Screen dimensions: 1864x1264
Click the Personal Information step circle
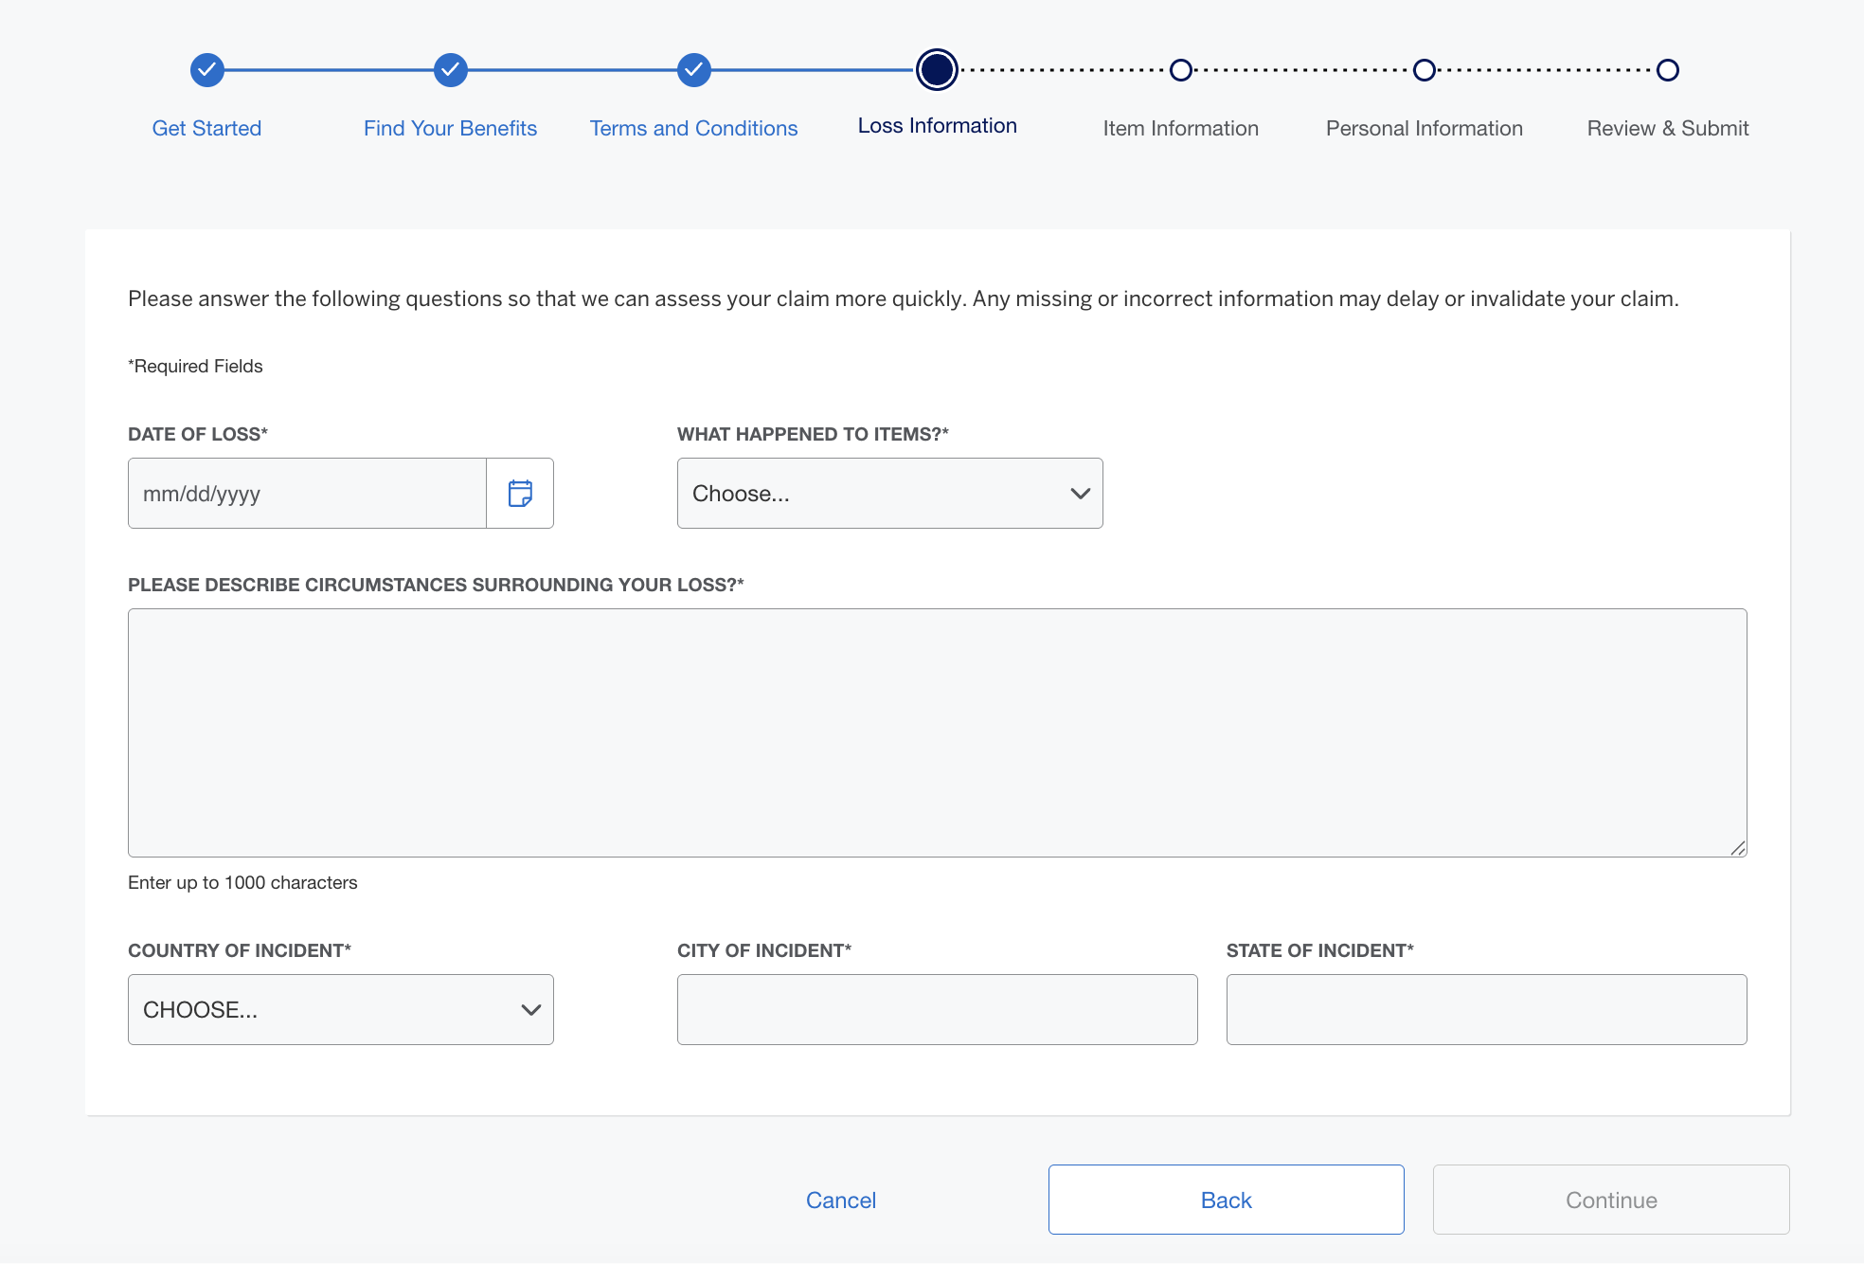click(x=1424, y=69)
